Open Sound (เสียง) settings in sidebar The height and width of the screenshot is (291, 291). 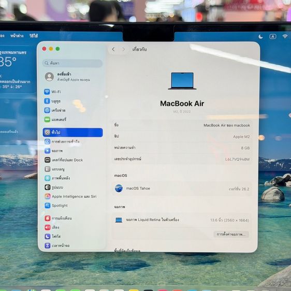point(52,227)
